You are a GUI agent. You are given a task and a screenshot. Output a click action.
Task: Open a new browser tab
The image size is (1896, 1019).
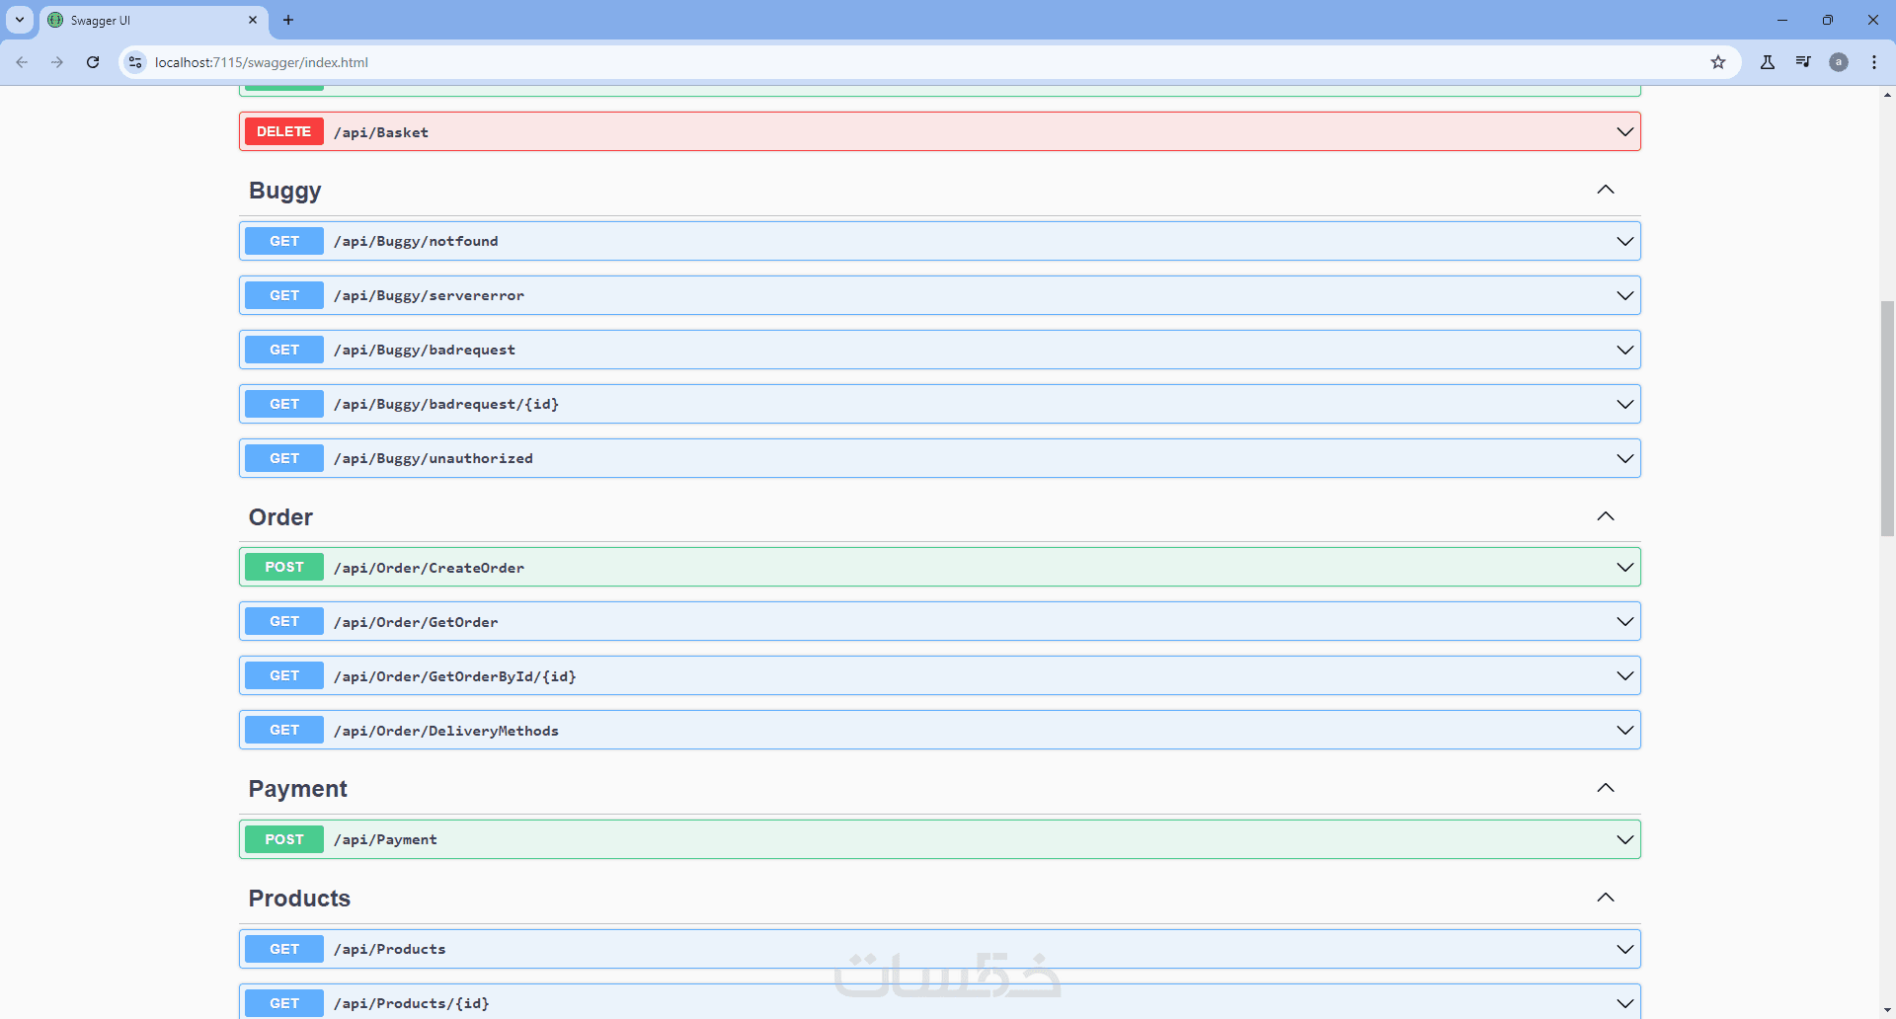pos(288,20)
